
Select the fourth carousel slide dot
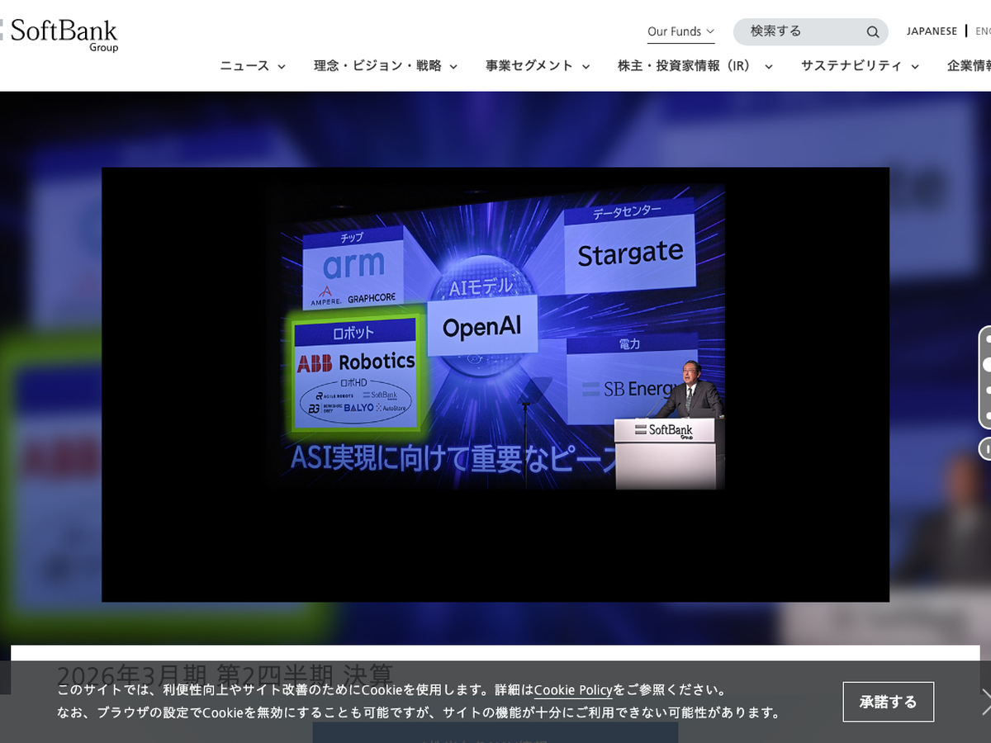tap(987, 415)
